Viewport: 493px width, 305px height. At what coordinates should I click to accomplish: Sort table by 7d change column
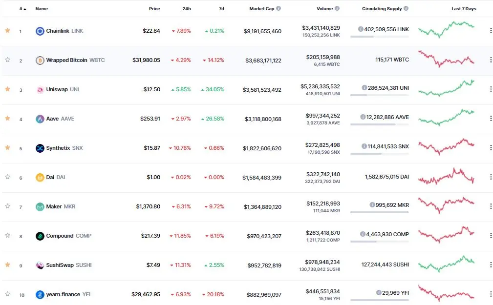(222, 9)
